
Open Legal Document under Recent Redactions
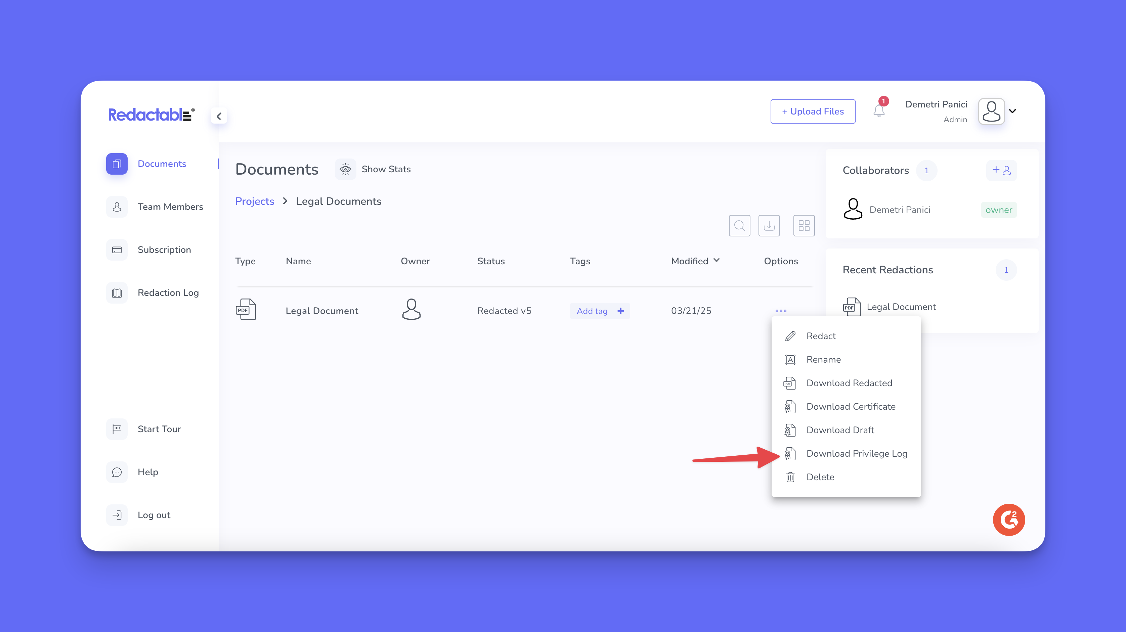tap(901, 307)
